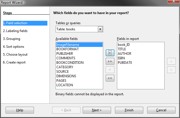The image size is (180, 118).
Task: Click the single left arrow remove-field button
Action: coord(110,69)
